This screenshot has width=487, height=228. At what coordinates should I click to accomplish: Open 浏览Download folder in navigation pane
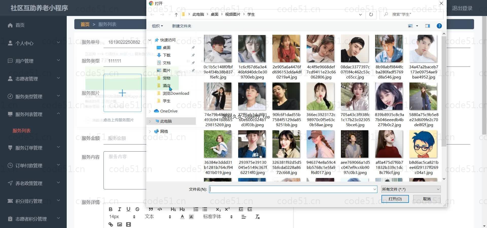(176, 93)
